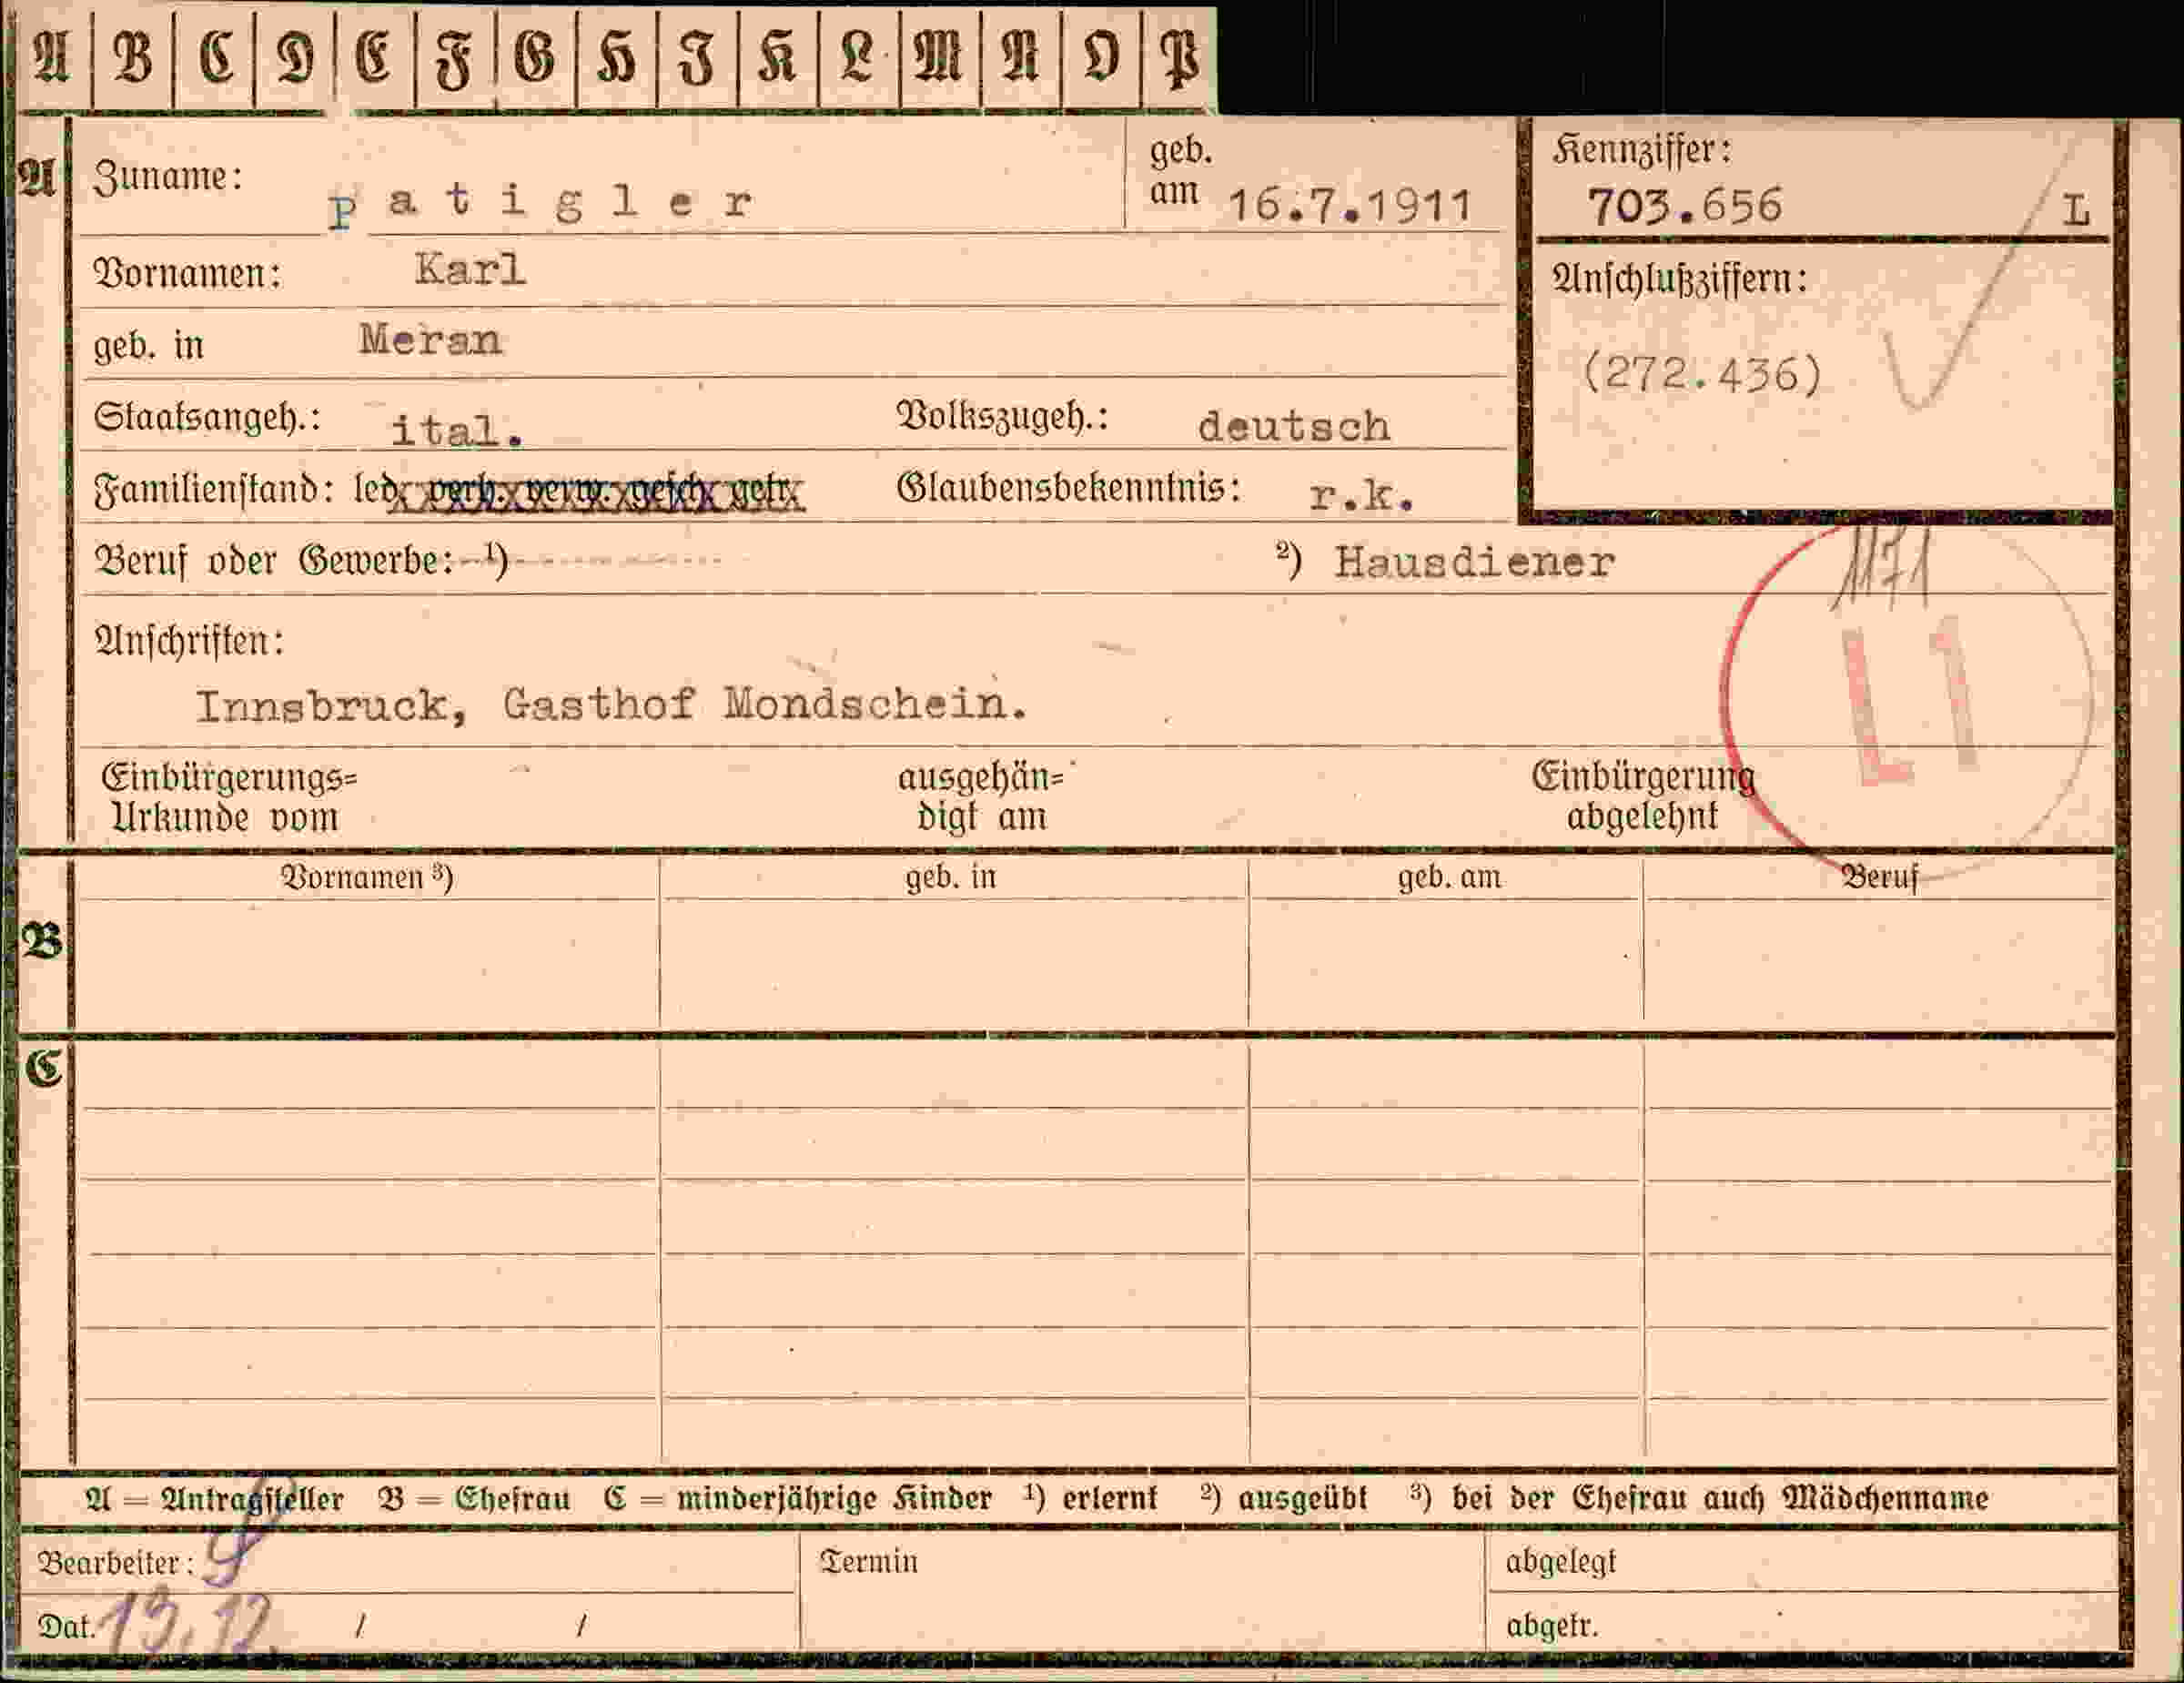Click the Volkszugeh. label
Screen dimensions: 2184x1683
click(1002, 417)
